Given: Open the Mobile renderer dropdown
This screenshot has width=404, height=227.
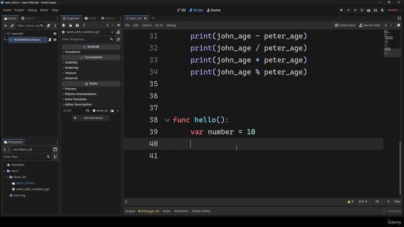Looking at the screenshot, I should [x=394, y=10].
